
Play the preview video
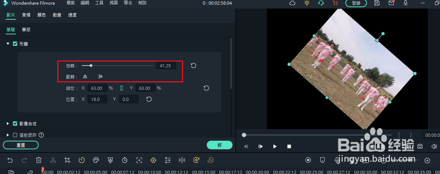click(275, 146)
